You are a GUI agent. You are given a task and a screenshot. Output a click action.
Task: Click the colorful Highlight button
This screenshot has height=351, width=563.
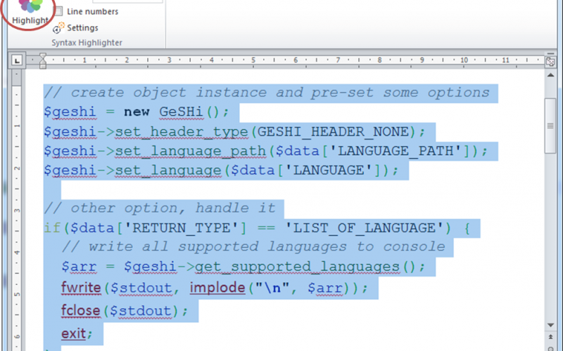[x=30, y=12]
